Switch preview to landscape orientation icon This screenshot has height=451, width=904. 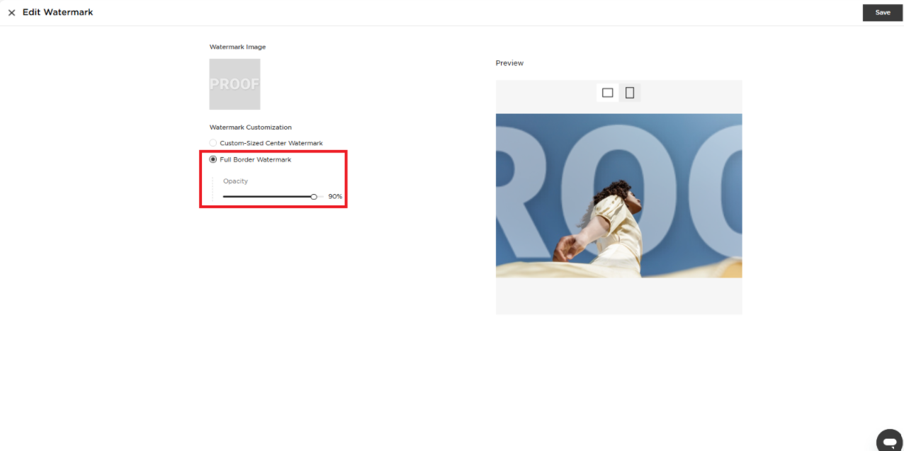click(x=607, y=93)
